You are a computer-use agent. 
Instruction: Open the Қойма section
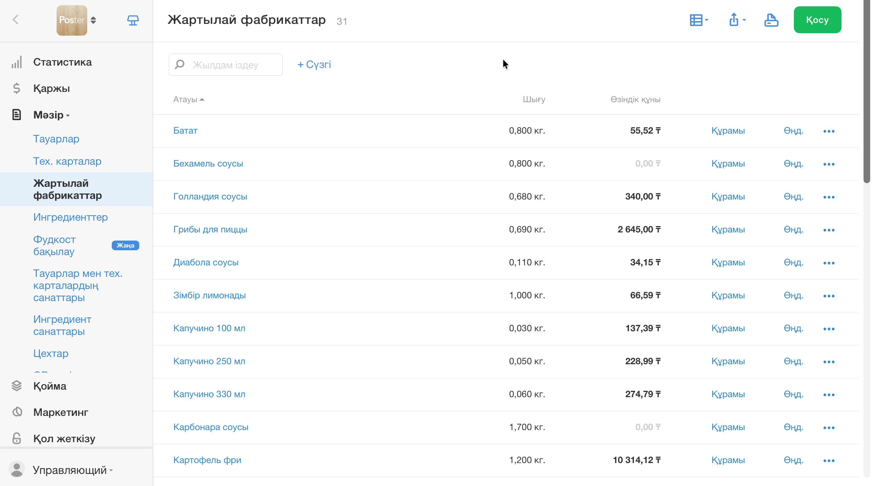tap(49, 386)
